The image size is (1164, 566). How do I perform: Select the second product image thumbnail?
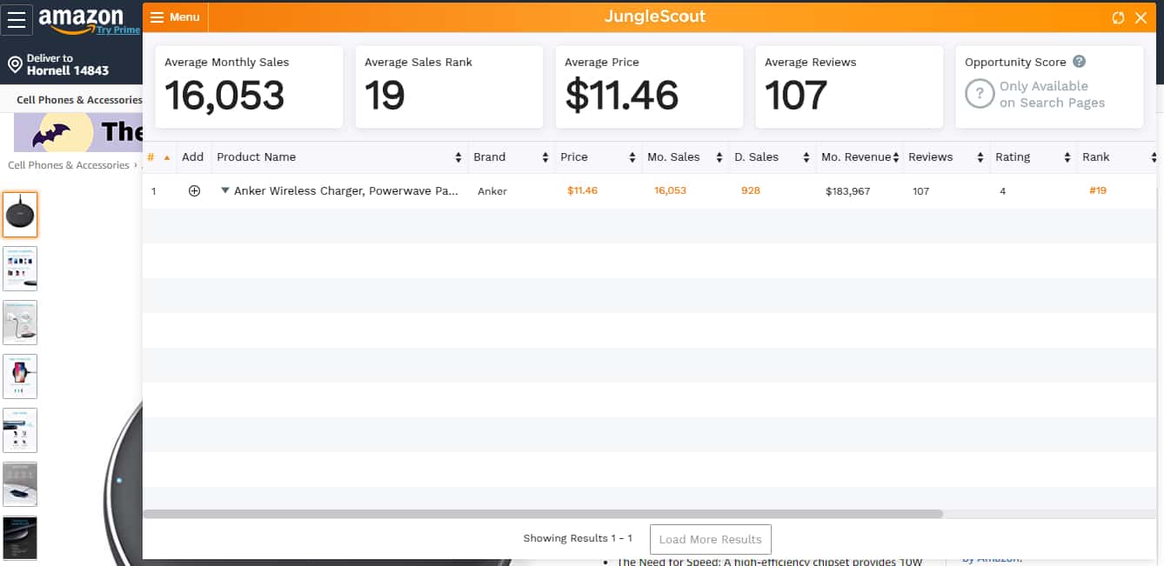20,269
